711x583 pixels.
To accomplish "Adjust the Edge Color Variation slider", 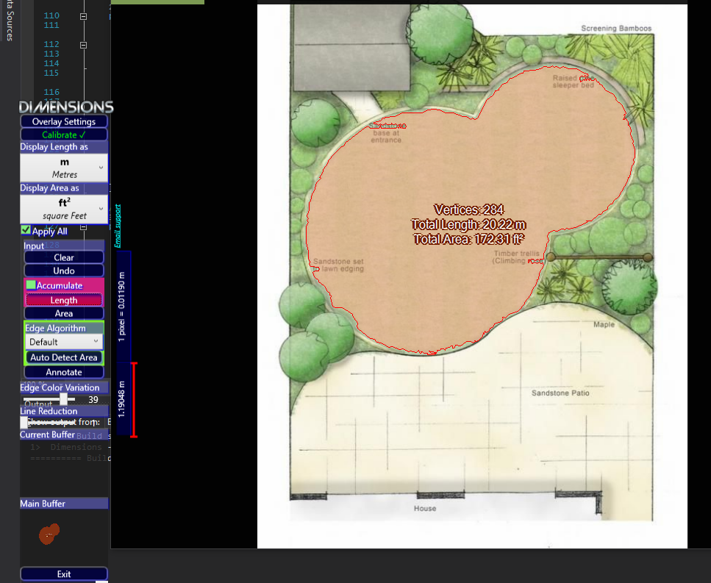I will tap(64, 398).
